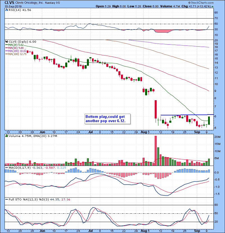Click the 18 label on price axis
This screenshot has width=225, height=233.
[x=216, y=47]
